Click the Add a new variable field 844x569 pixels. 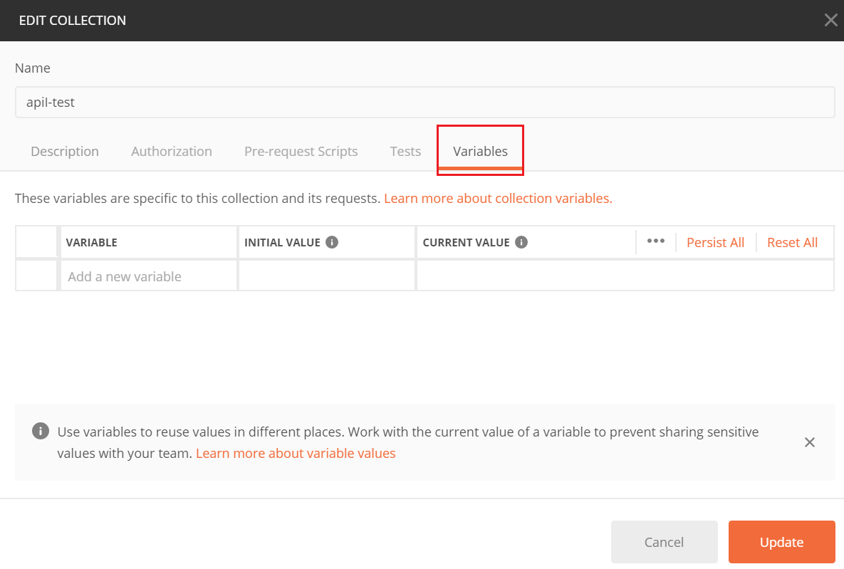click(x=149, y=276)
